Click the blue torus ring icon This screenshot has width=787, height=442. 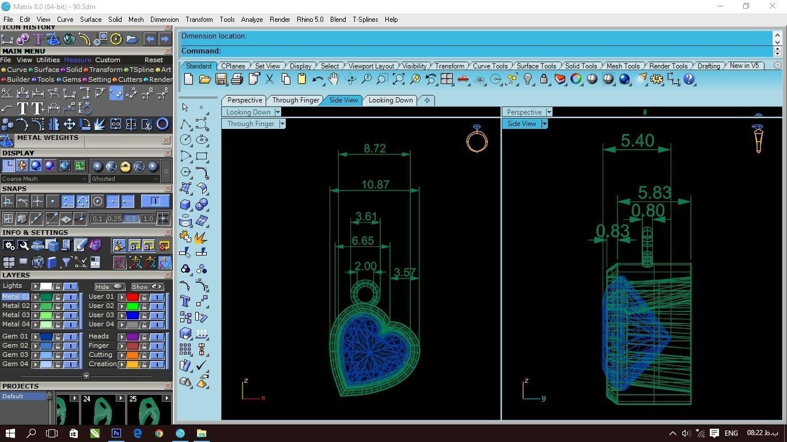(x=163, y=124)
